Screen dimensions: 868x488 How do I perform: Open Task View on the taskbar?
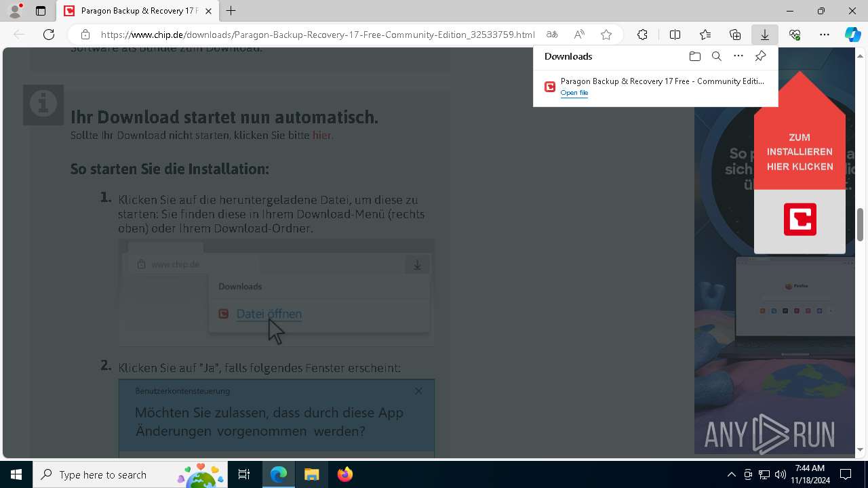click(x=244, y=474)
